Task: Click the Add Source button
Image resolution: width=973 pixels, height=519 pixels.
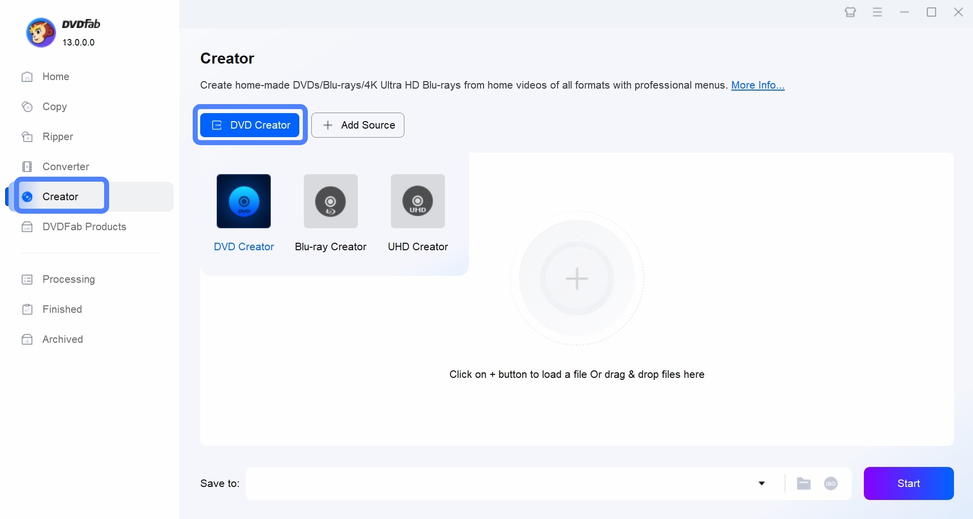Action: click(357, 125)
